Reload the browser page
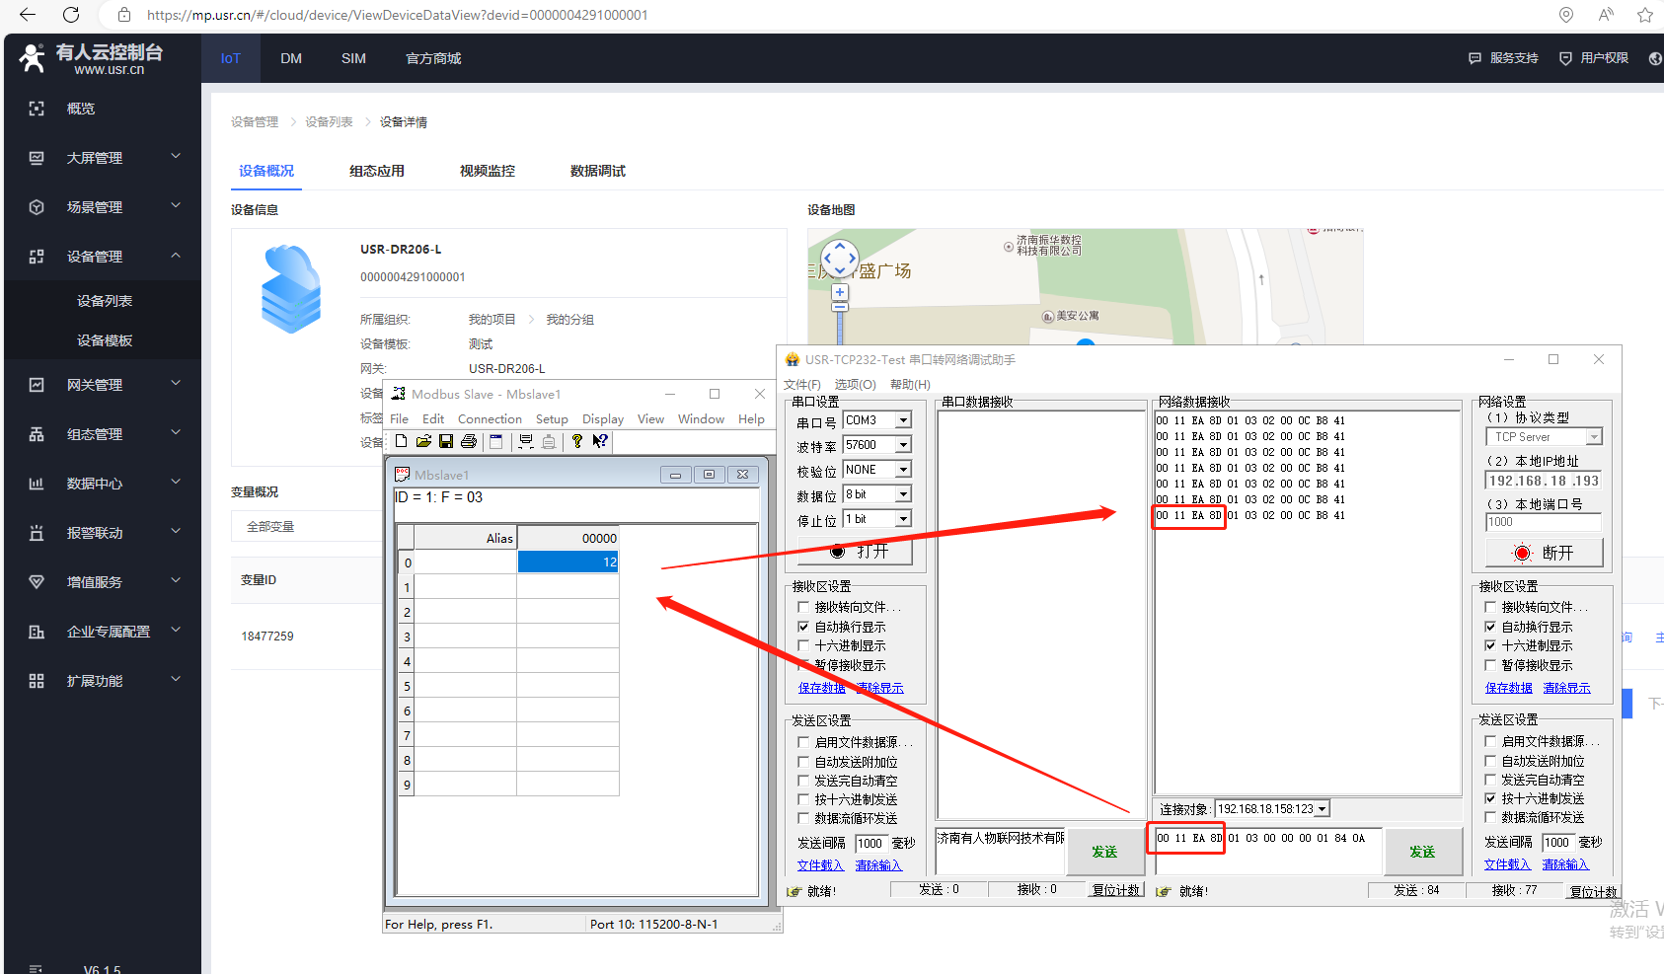The width and height of the screenshot is (1664, 974). tap(71, 15)
